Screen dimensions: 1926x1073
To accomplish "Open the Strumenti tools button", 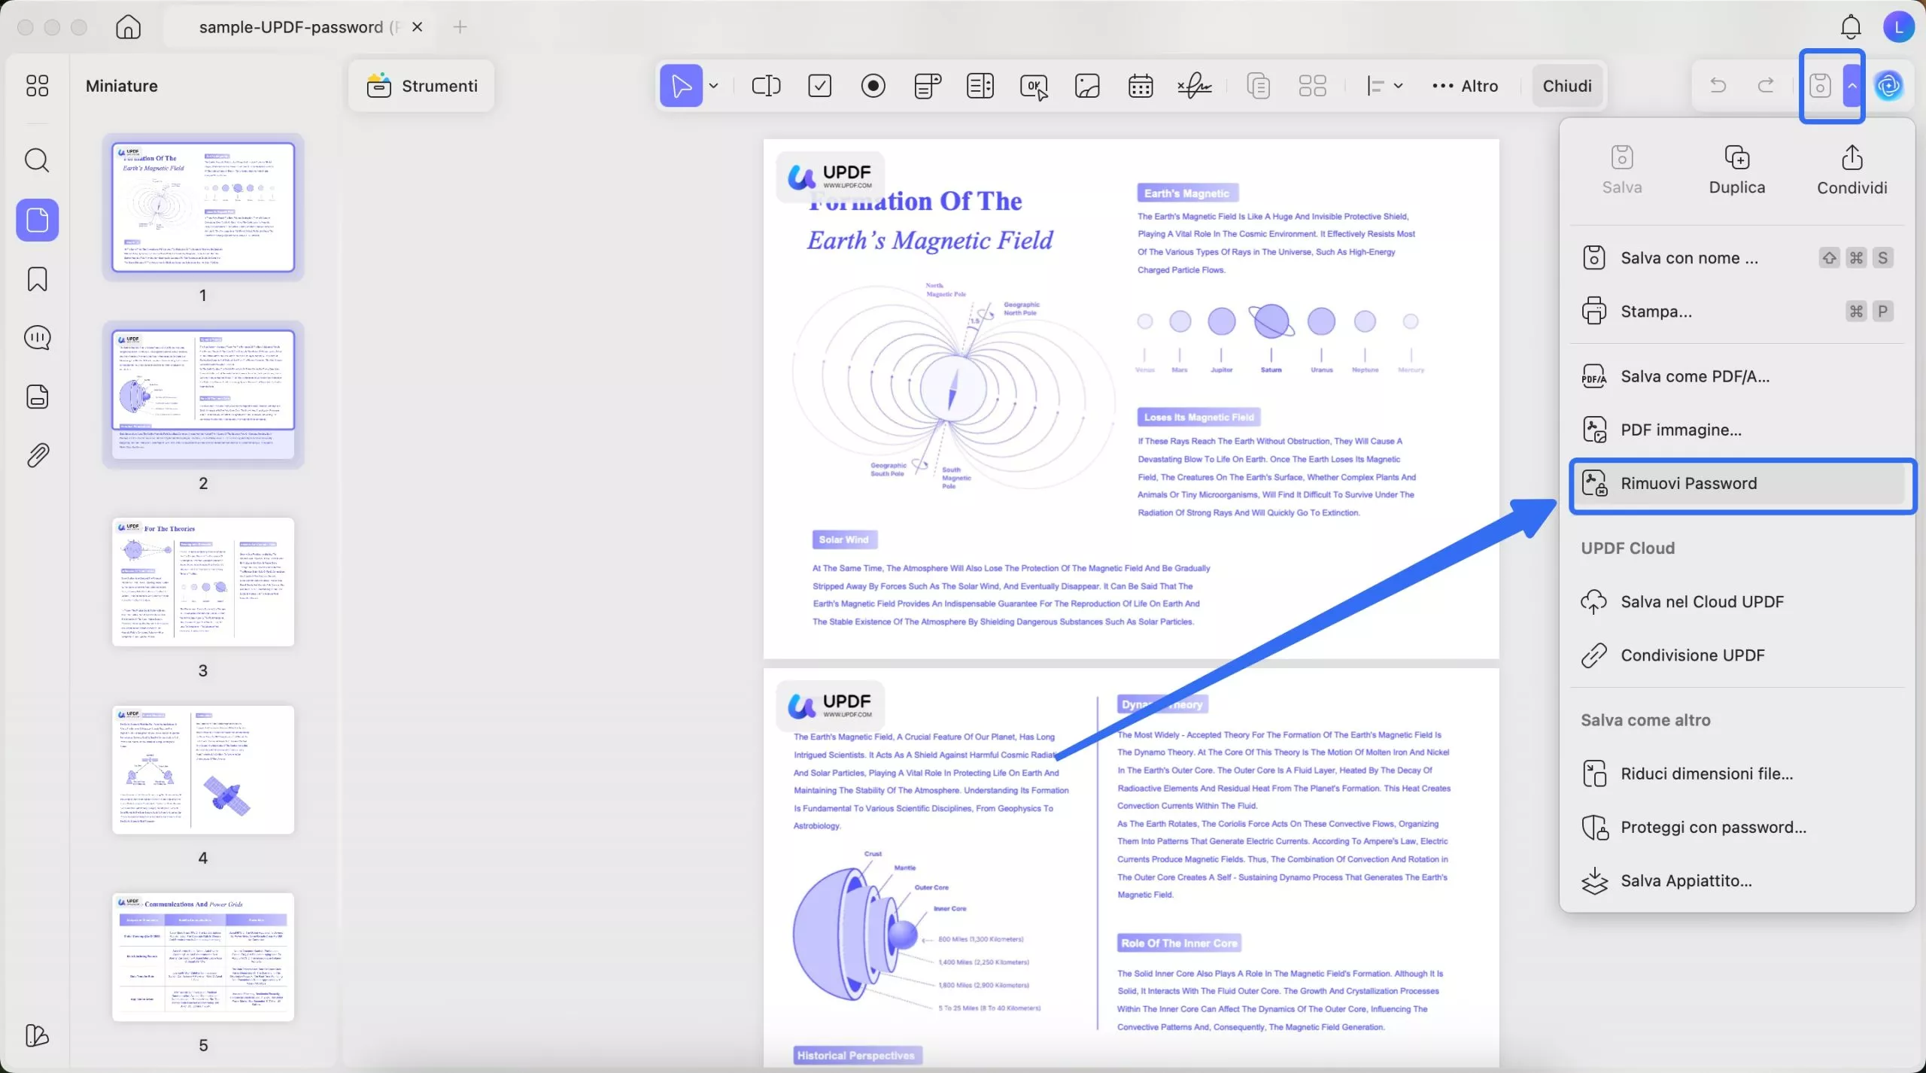I will pos(422,86).
